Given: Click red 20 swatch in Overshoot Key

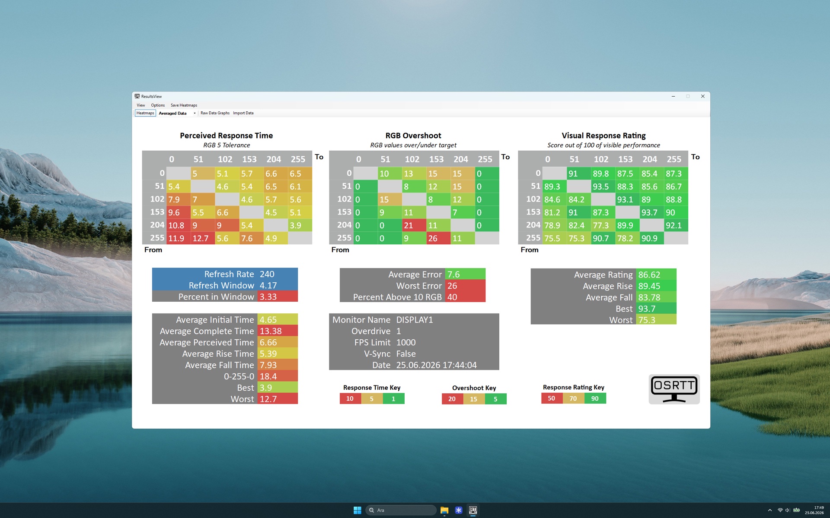Looking at the screenshot, I should [x=452, y=399].
